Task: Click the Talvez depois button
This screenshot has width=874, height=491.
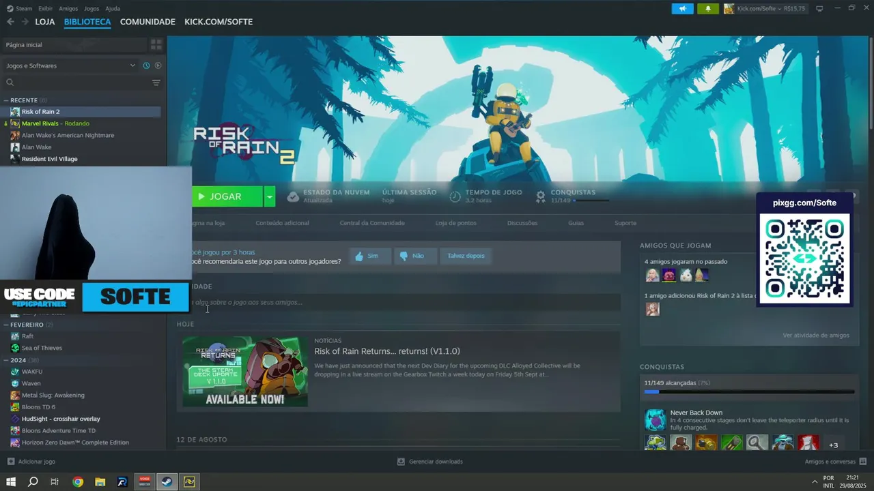Action: click(466, 256)
